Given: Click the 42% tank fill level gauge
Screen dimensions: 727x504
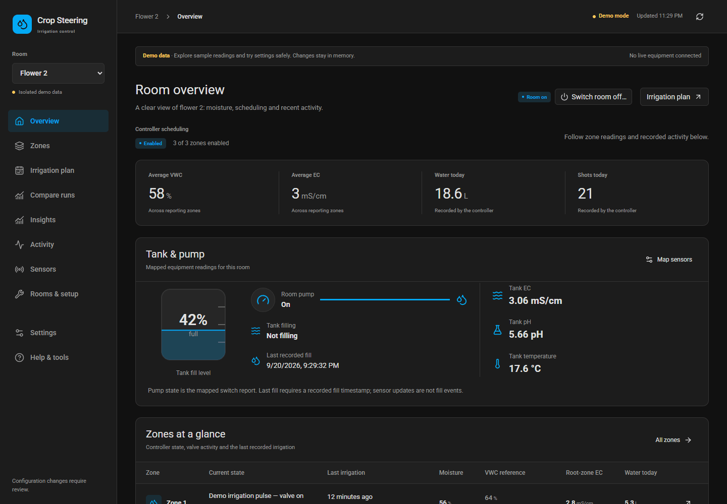Looking at the screenshot, I should pos(193,325).
